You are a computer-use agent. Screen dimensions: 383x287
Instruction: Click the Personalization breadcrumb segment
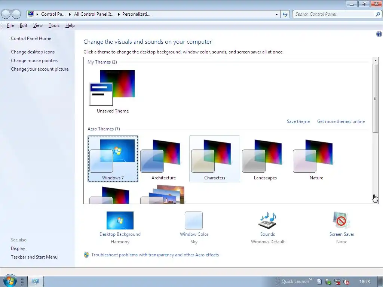coord(136,14)
